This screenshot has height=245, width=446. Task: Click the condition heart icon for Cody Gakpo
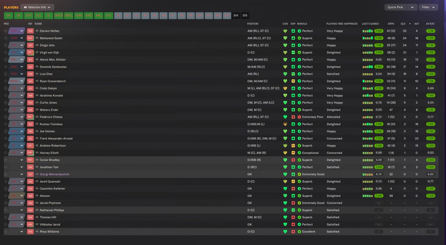(285, 88)
